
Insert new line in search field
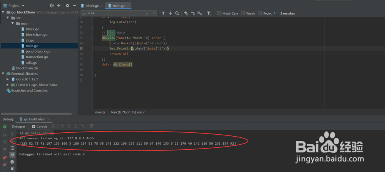coord(147,13)
